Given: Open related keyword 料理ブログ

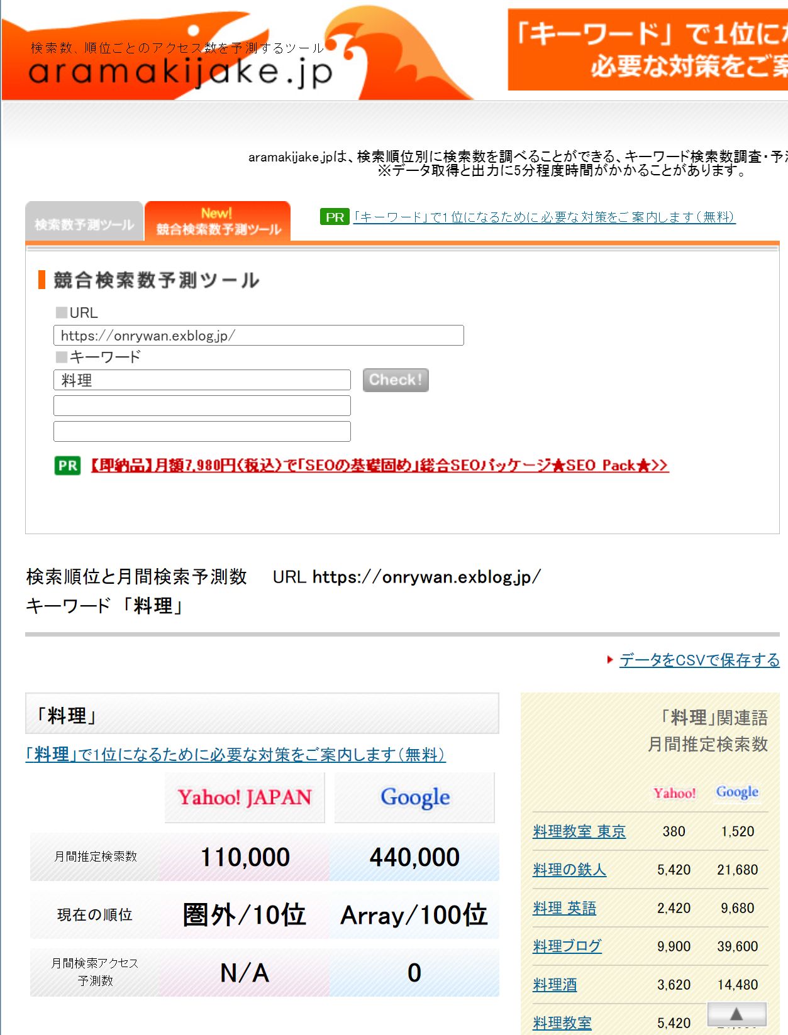Looking at the screenshot, I should click(x=567, y=946).
